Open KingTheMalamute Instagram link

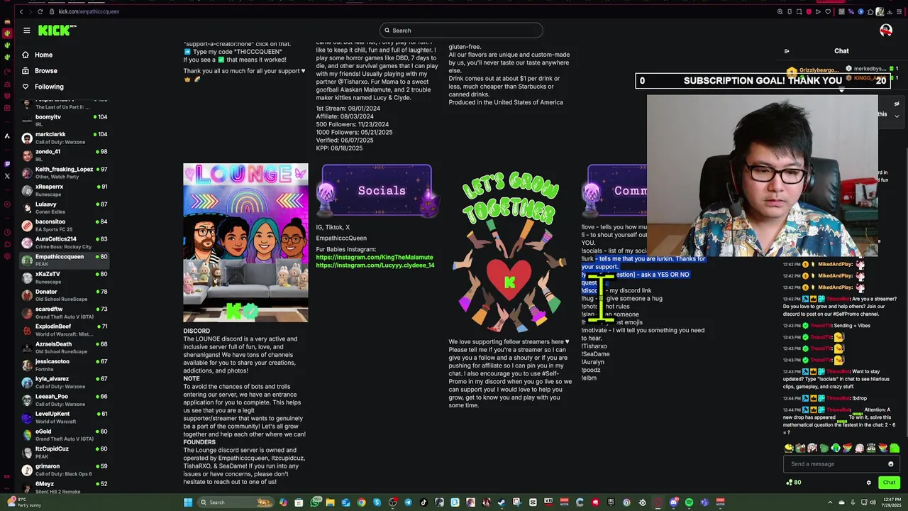tap(375, 258)
